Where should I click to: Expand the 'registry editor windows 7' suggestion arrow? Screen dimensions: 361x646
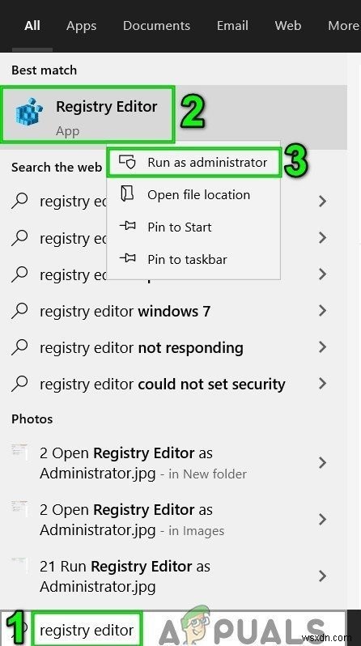coord(323,311)
